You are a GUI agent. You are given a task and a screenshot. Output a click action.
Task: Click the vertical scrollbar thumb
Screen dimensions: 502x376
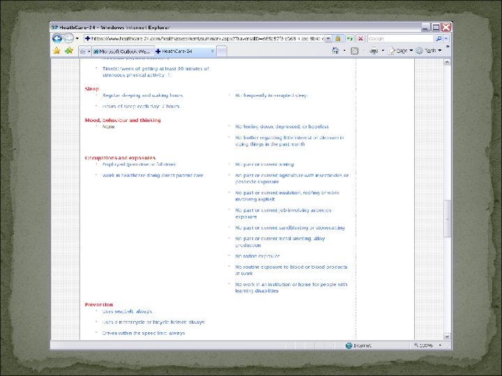447,219
